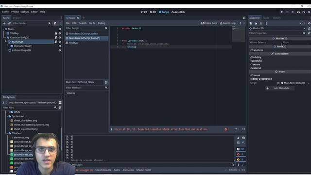
Task: Select the TileMap node in tree
Action: pos(14,34)
